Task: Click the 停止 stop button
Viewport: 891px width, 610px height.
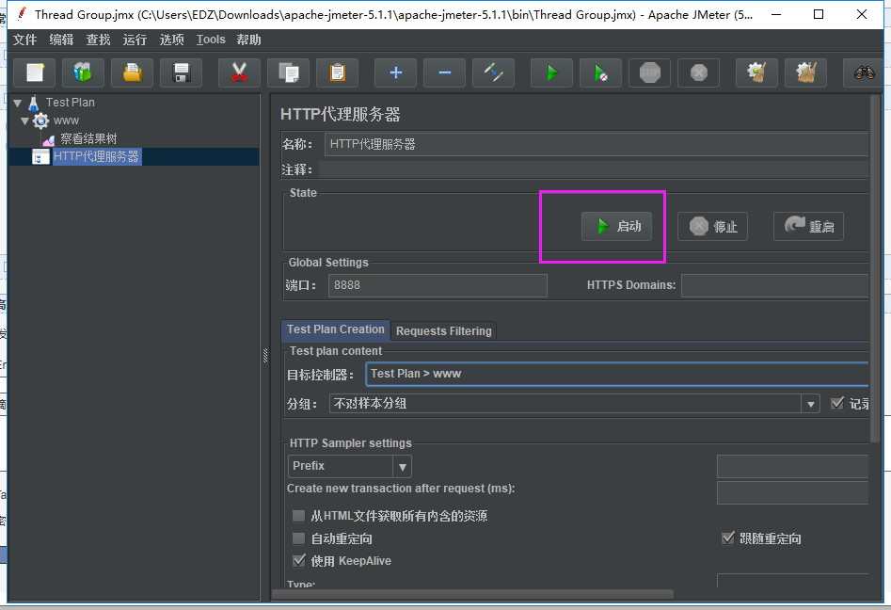Action: (712, 226)
